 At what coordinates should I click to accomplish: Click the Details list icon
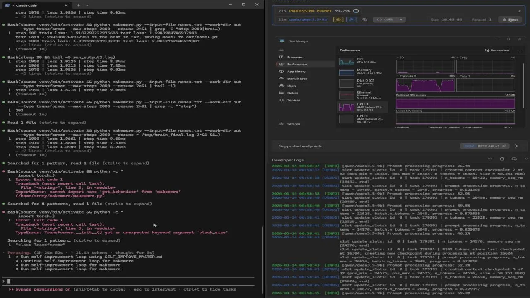[282, 93]
